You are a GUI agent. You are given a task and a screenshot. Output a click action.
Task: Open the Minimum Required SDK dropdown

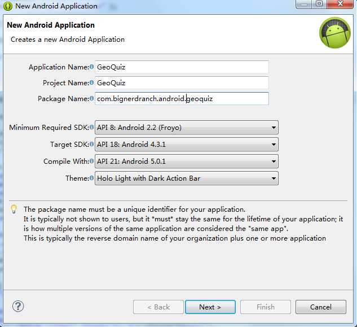187,127
